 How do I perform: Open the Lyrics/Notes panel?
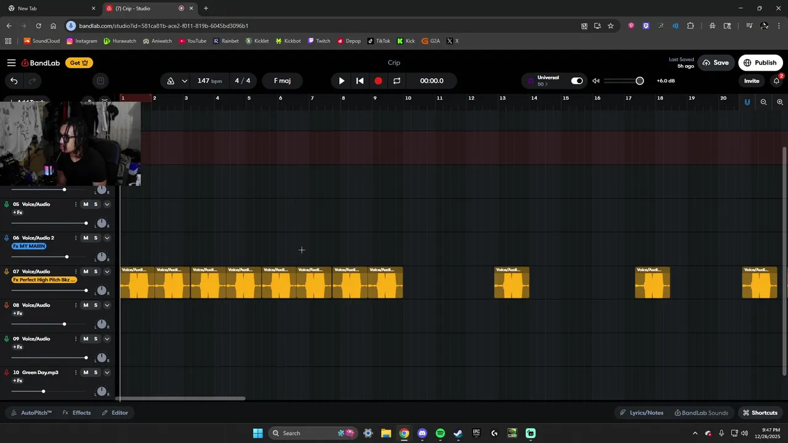(x=641, y=413)
